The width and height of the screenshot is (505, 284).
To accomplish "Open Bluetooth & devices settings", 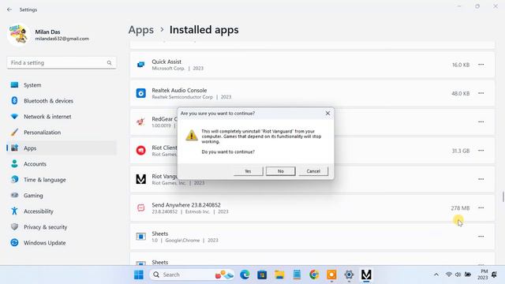I will click(62, 101).
